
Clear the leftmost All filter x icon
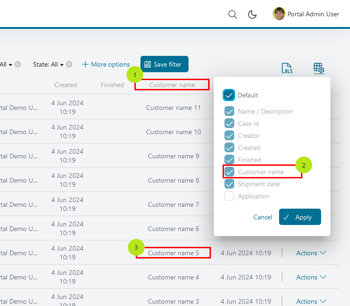click(x=18, y=64)
